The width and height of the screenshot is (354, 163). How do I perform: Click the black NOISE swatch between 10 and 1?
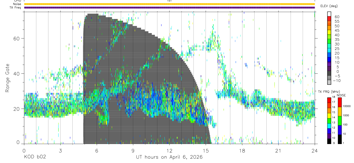point(340,139)
